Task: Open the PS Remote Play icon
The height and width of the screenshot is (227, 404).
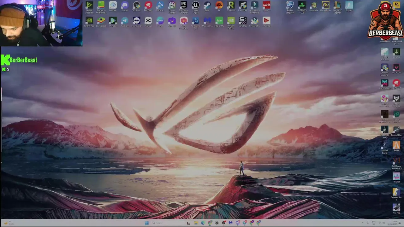Action: [195, 23]
